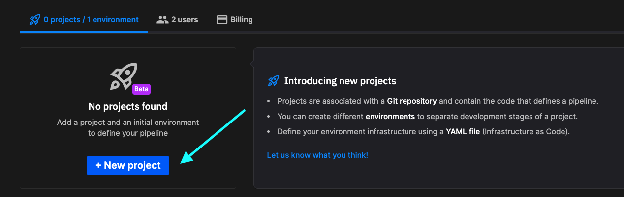Click the purple Beta badge
The height and width of the screenshot is (197, 624).
[x=141, y=89]
